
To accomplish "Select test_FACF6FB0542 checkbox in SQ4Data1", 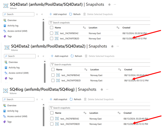I will 52,33.
